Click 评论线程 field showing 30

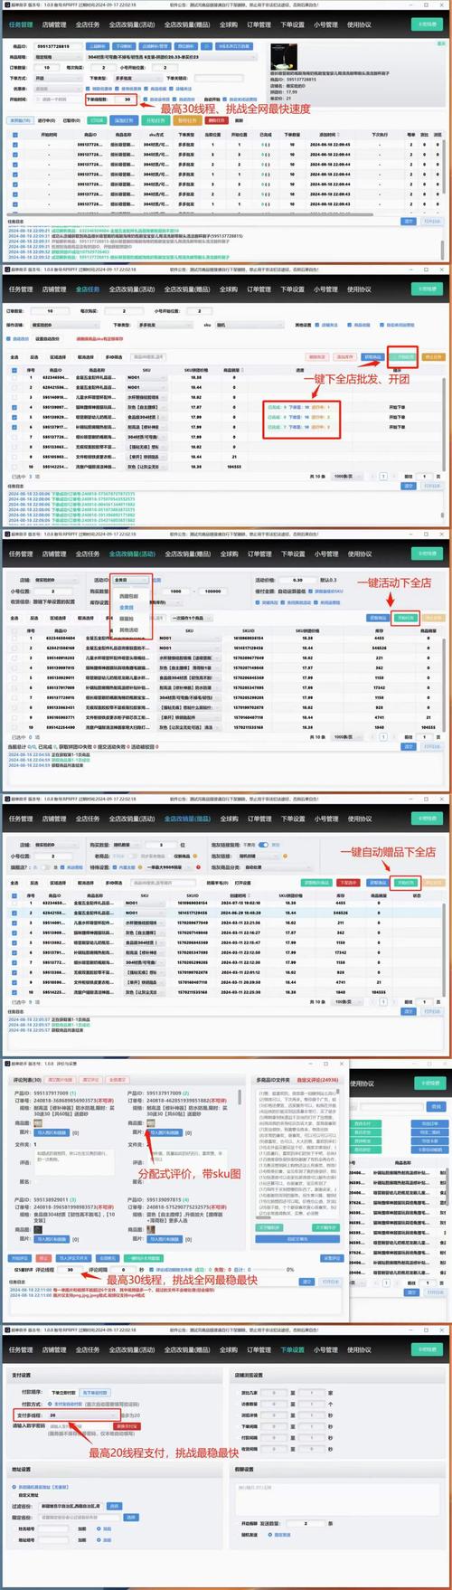pos(71,1270)
